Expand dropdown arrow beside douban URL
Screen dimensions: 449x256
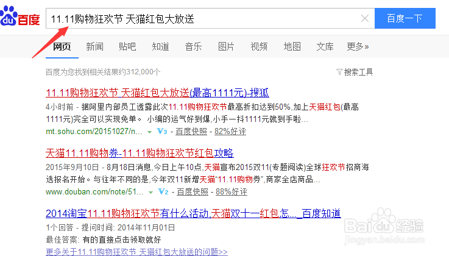pyautogui.click(x=150, y=192)
